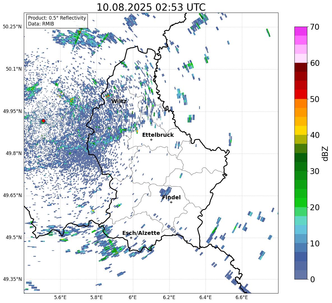332x303 pixels.
Task: Click the Ettelbruck city label
Action: click(x=158, y=135)
